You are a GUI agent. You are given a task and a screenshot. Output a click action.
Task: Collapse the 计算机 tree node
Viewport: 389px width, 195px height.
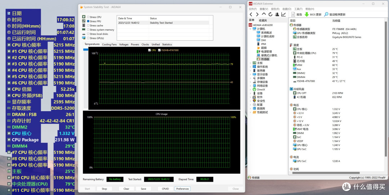250,29
